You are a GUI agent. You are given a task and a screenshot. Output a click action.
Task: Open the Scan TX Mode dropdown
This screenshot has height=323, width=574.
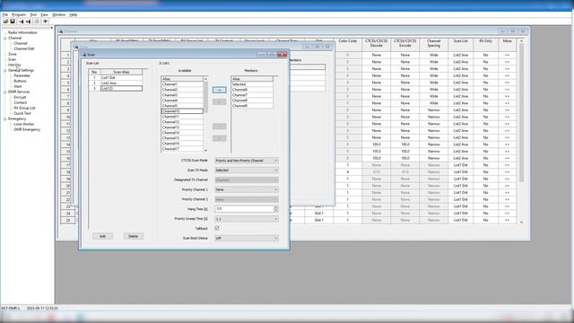point(247,170)
